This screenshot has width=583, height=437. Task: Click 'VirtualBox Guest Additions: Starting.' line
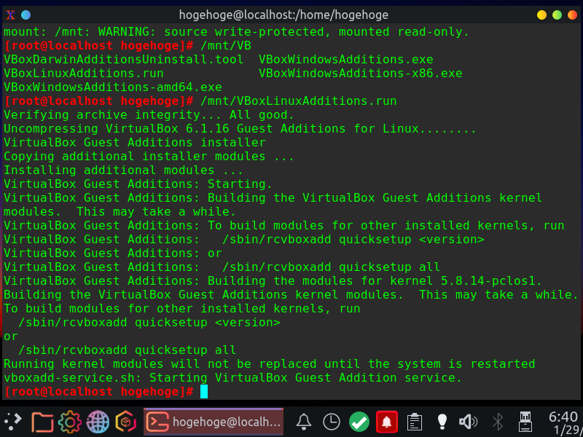click(x=138, y=184)
